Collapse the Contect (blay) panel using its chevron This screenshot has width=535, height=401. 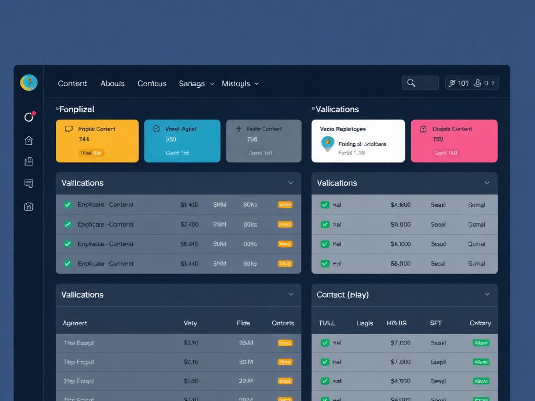(487, 294)
